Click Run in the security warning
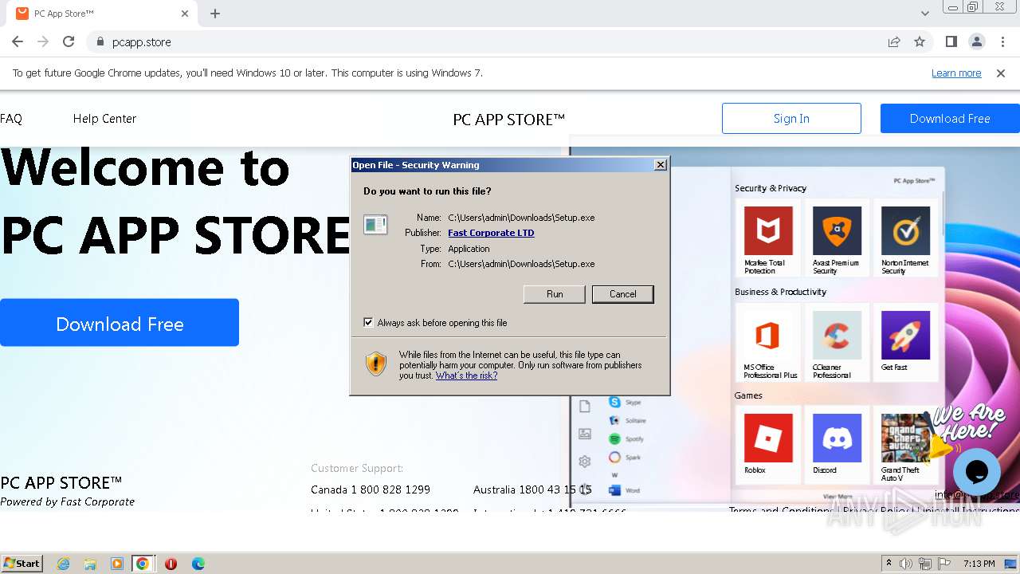This screenshot has width=1020, height=574. [x=555, y=294]
